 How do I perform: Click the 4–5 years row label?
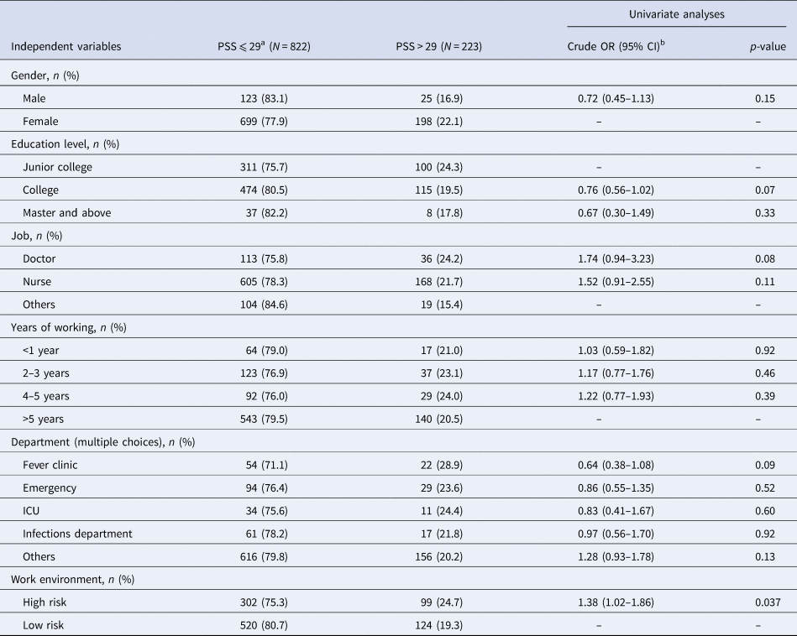tap(50, 395)
